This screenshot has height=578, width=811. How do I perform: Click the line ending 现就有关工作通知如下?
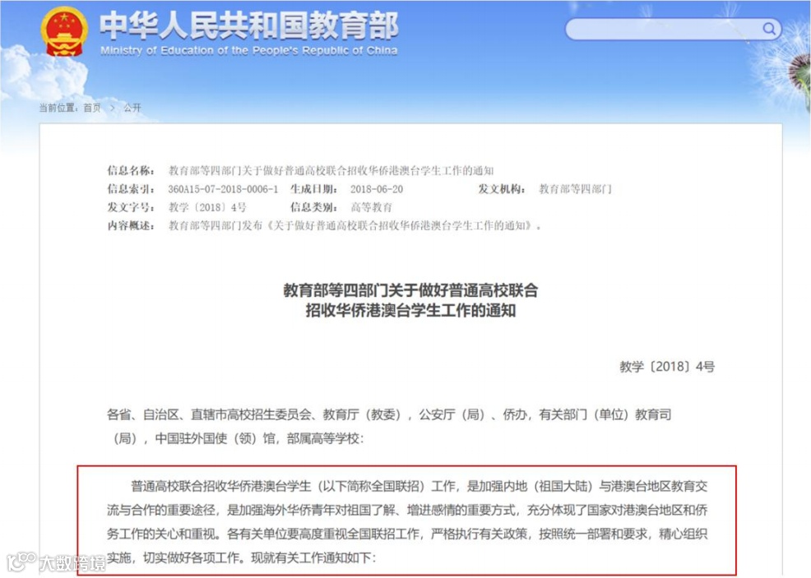click(242, 557)
